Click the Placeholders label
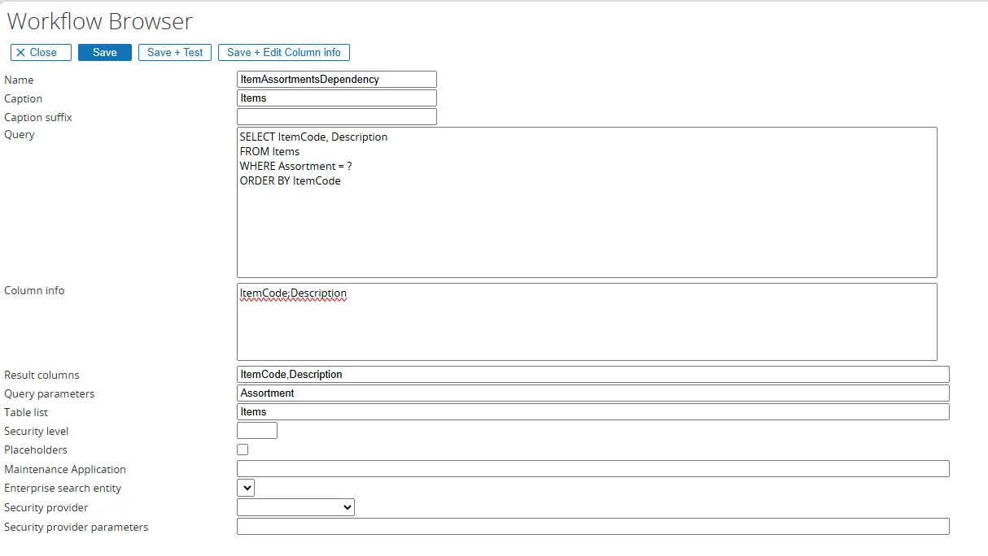The width and height of the screenshot is (988, 556). pyautogui.click(x=36, y=450)
